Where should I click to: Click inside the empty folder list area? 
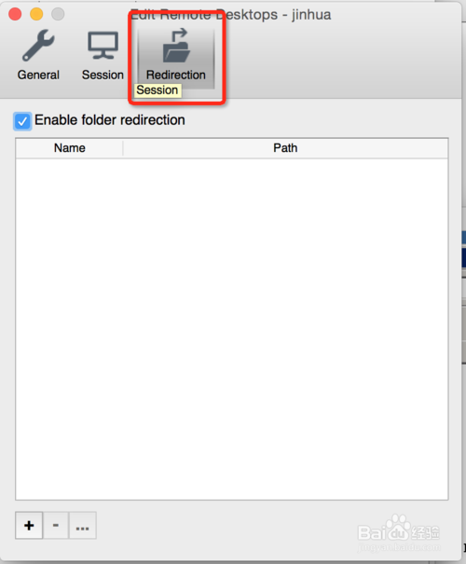[x=232, y=329]
